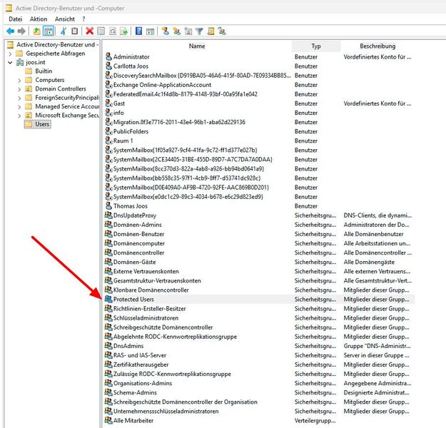Open Properties from the toolbar

(x=101, y=31)
